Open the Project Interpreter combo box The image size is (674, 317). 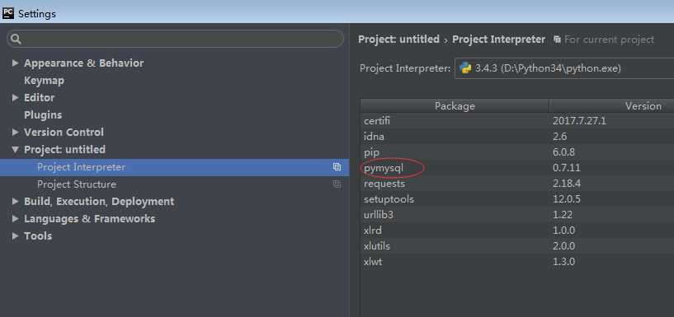564,68
